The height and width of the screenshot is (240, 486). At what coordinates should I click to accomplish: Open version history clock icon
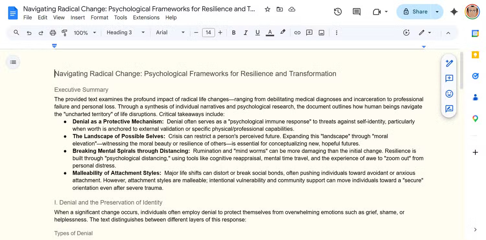point(338,12)
